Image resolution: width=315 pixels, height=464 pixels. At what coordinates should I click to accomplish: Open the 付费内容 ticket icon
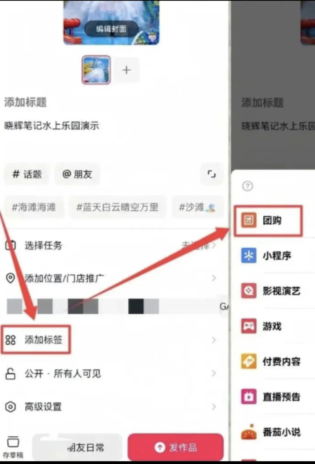point(249,361)
